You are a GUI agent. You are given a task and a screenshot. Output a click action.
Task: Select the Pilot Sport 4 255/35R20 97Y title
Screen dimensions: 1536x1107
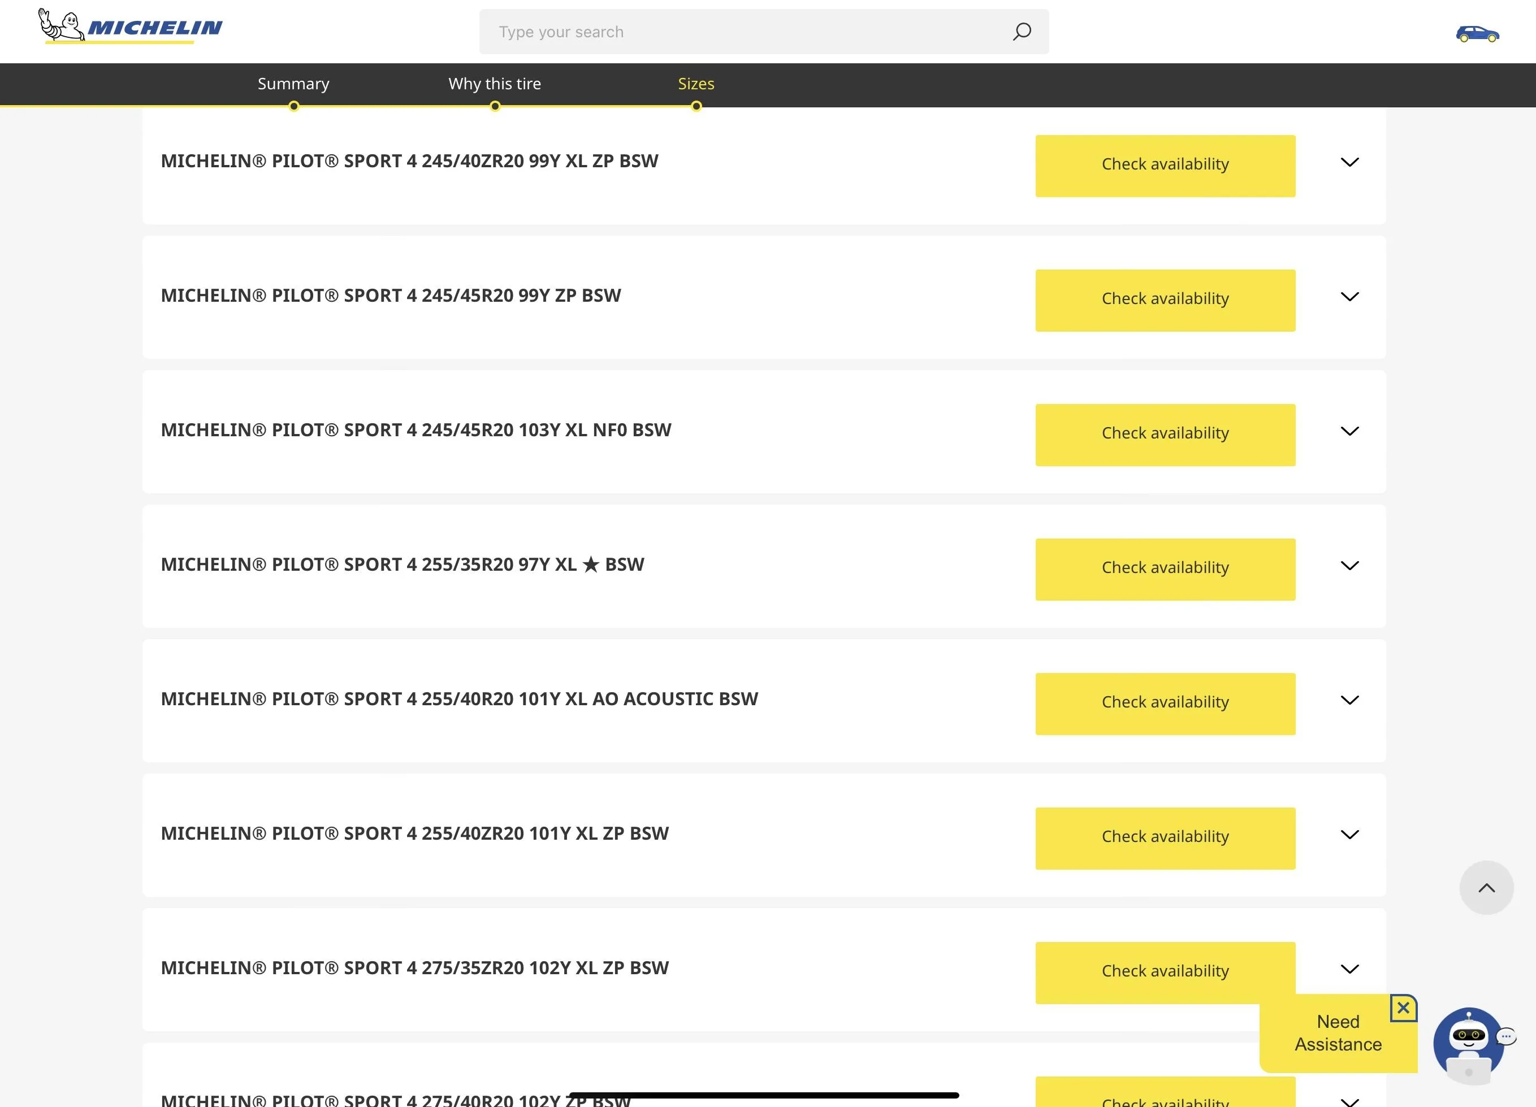click(x=403, y=565)
